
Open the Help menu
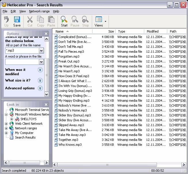pos(56,11)
